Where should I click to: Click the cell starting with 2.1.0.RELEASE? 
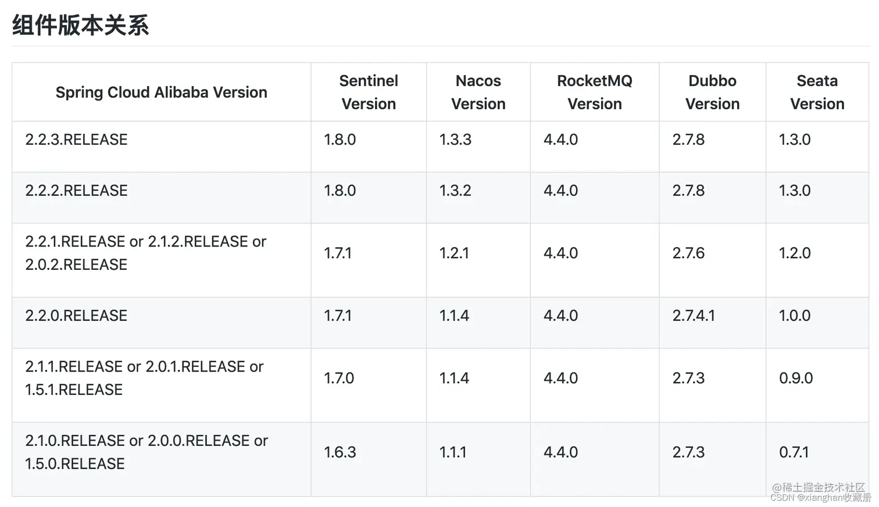(x=146, y=452)
